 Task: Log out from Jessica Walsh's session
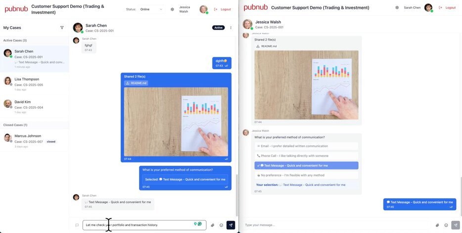click(x=223, y=9)
